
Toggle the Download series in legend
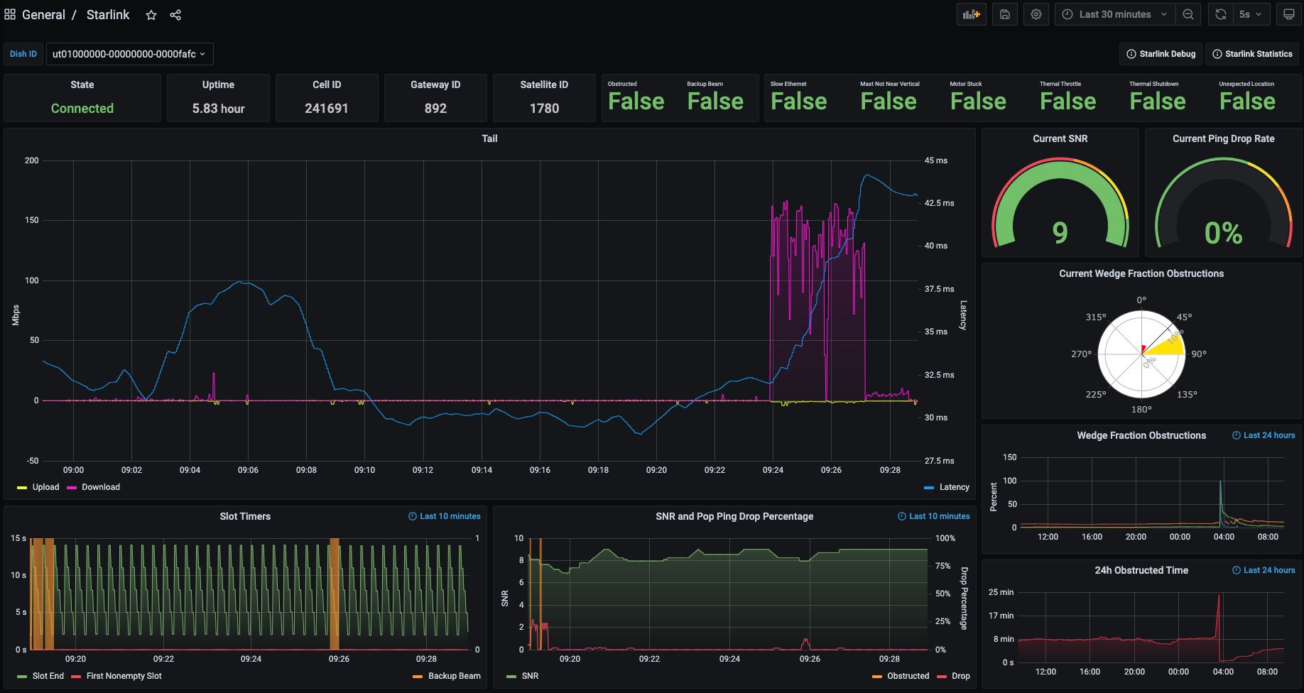click(x=101, y=487)
